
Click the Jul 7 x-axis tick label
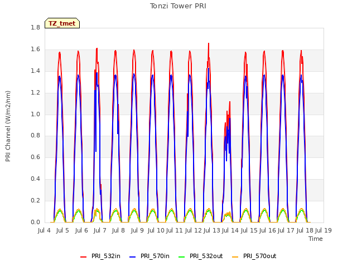[100, 230]
